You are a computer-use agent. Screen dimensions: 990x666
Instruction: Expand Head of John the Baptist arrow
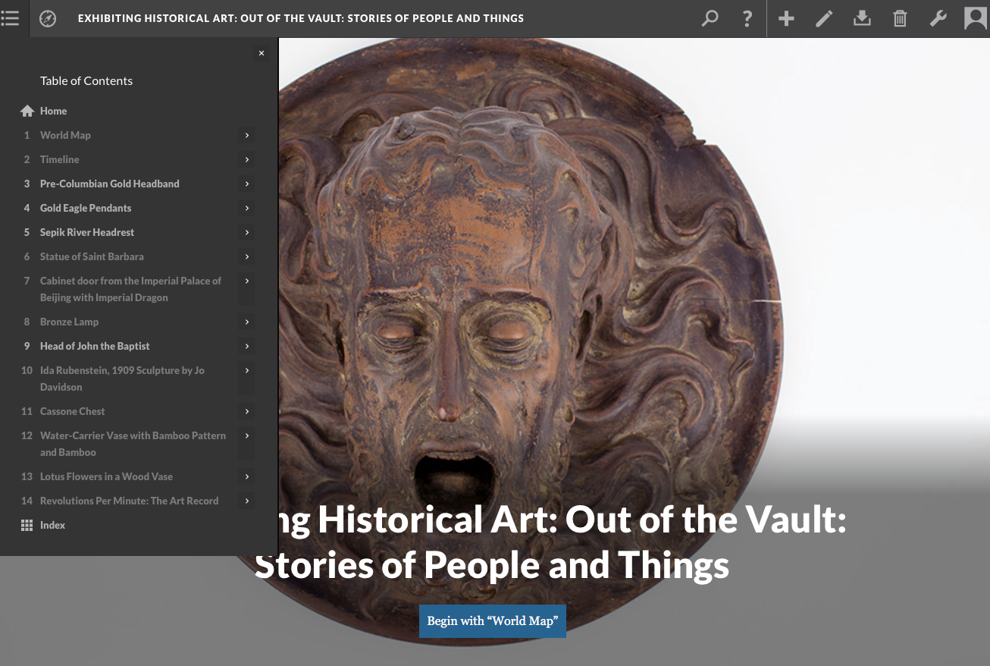coord(247,346)
